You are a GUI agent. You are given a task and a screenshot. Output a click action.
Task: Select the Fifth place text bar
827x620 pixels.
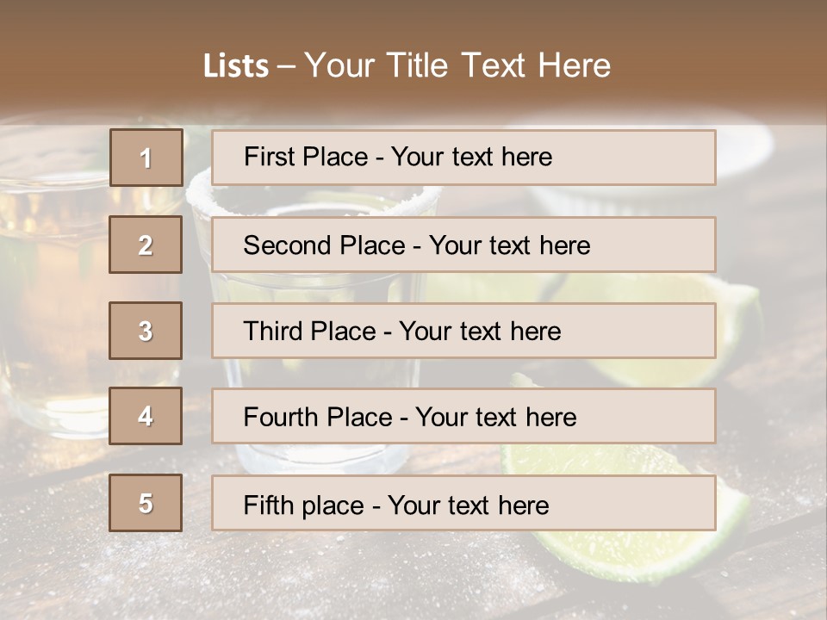click(x=463, y=503)
